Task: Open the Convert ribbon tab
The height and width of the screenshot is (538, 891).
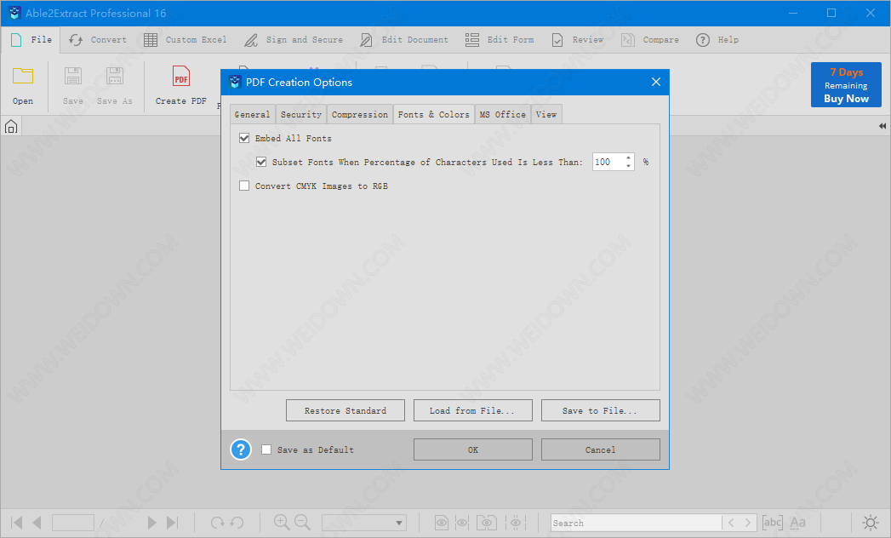Action: point(98,40)
